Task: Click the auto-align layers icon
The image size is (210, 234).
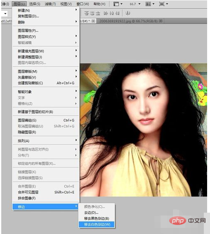Action: (x=128, y=13)
